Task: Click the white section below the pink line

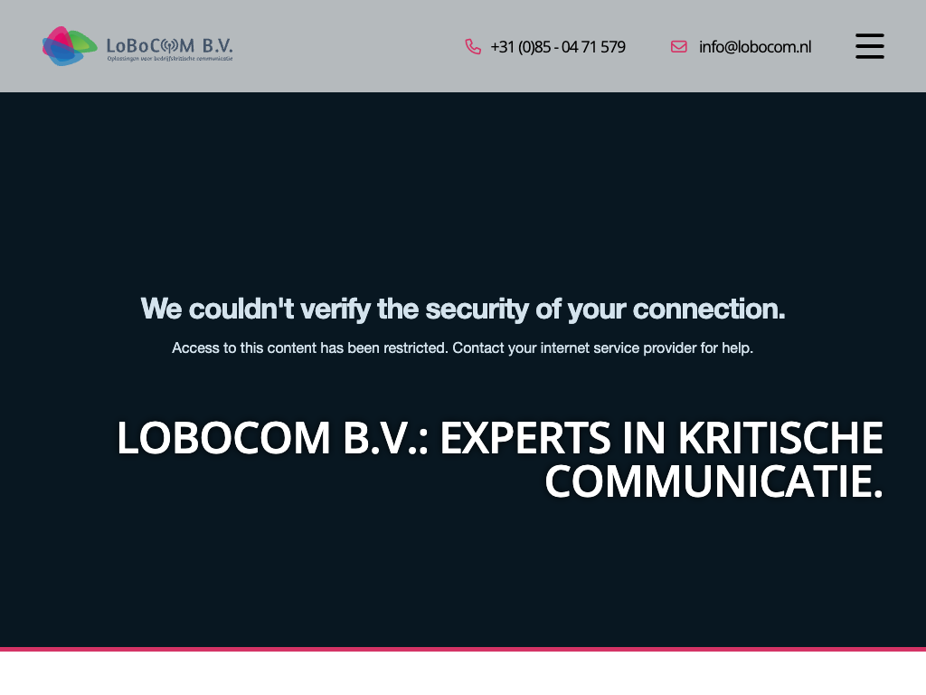Action: tap(463, 673)
